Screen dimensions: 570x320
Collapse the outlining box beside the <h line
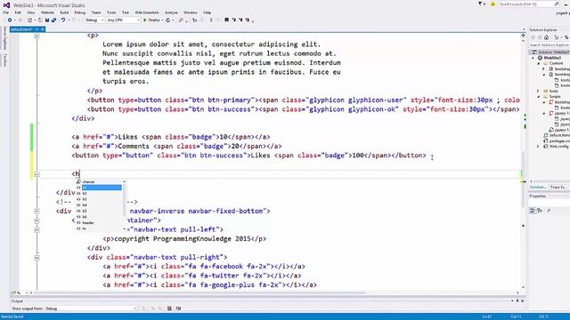pos(37,174)
